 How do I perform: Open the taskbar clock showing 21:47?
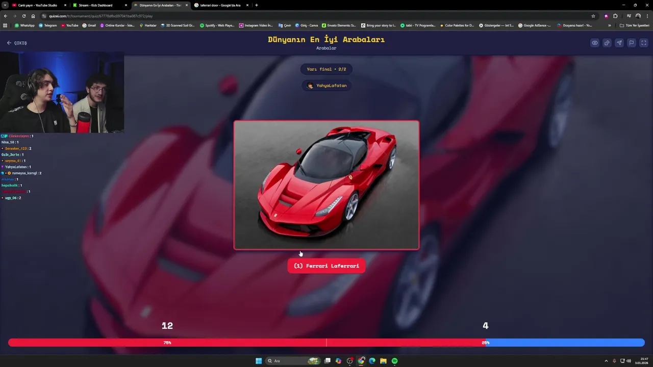642,361
